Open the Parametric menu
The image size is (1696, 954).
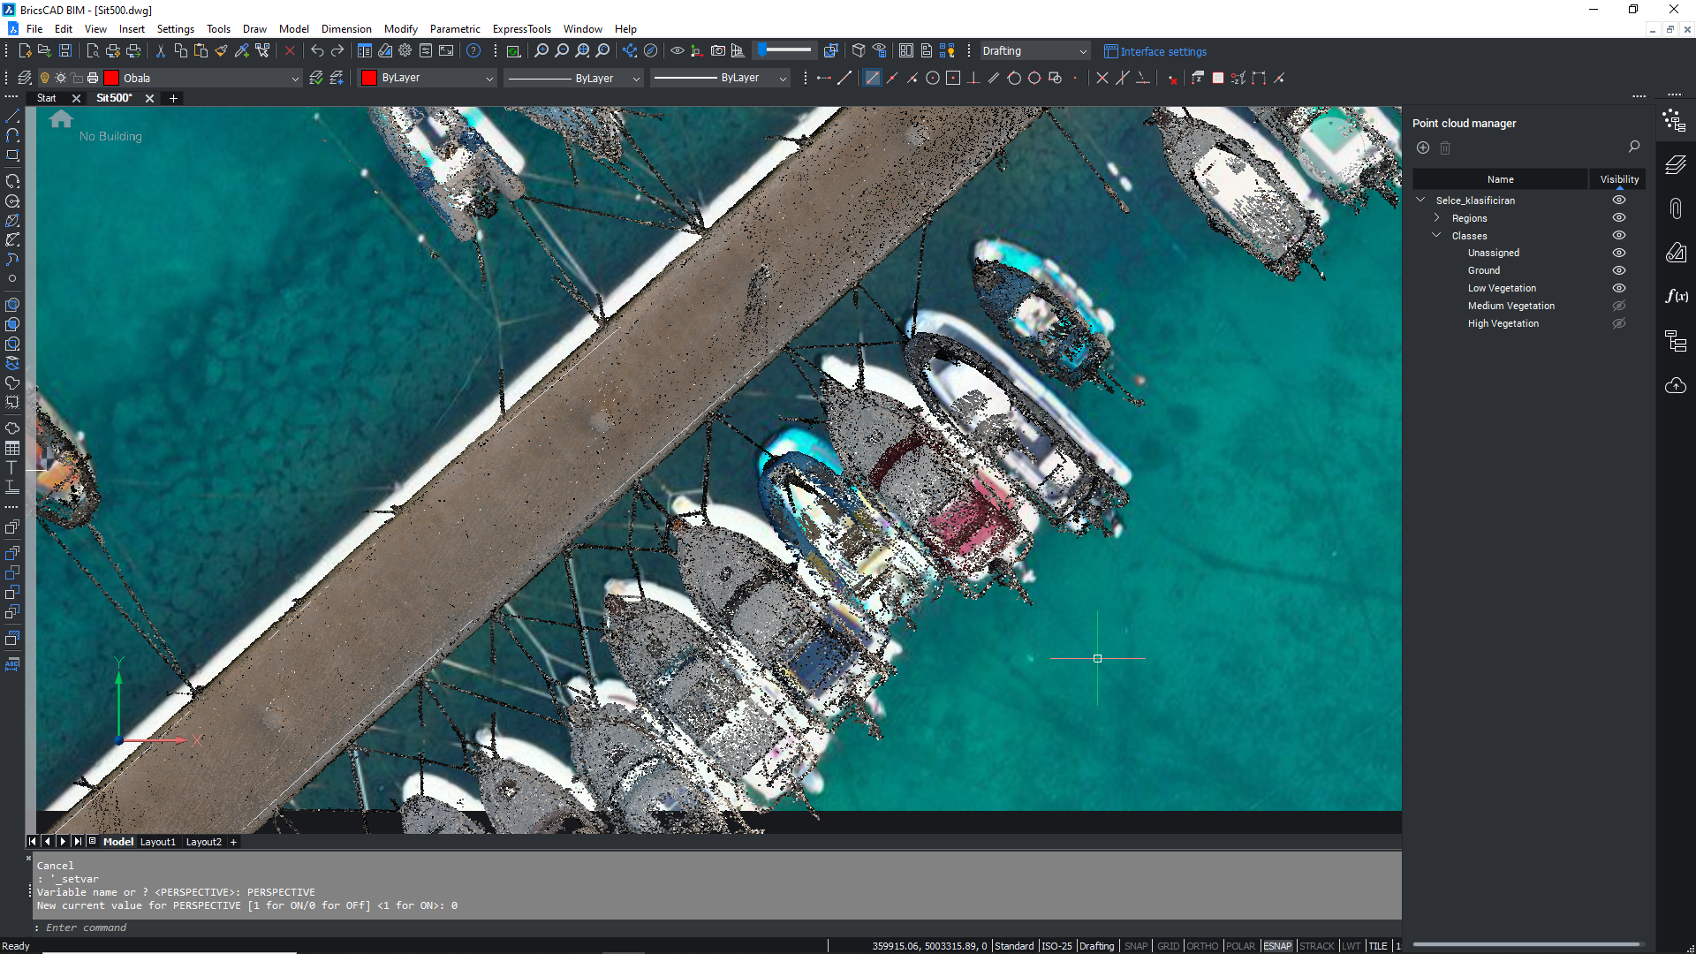click(x=455, y=29)
